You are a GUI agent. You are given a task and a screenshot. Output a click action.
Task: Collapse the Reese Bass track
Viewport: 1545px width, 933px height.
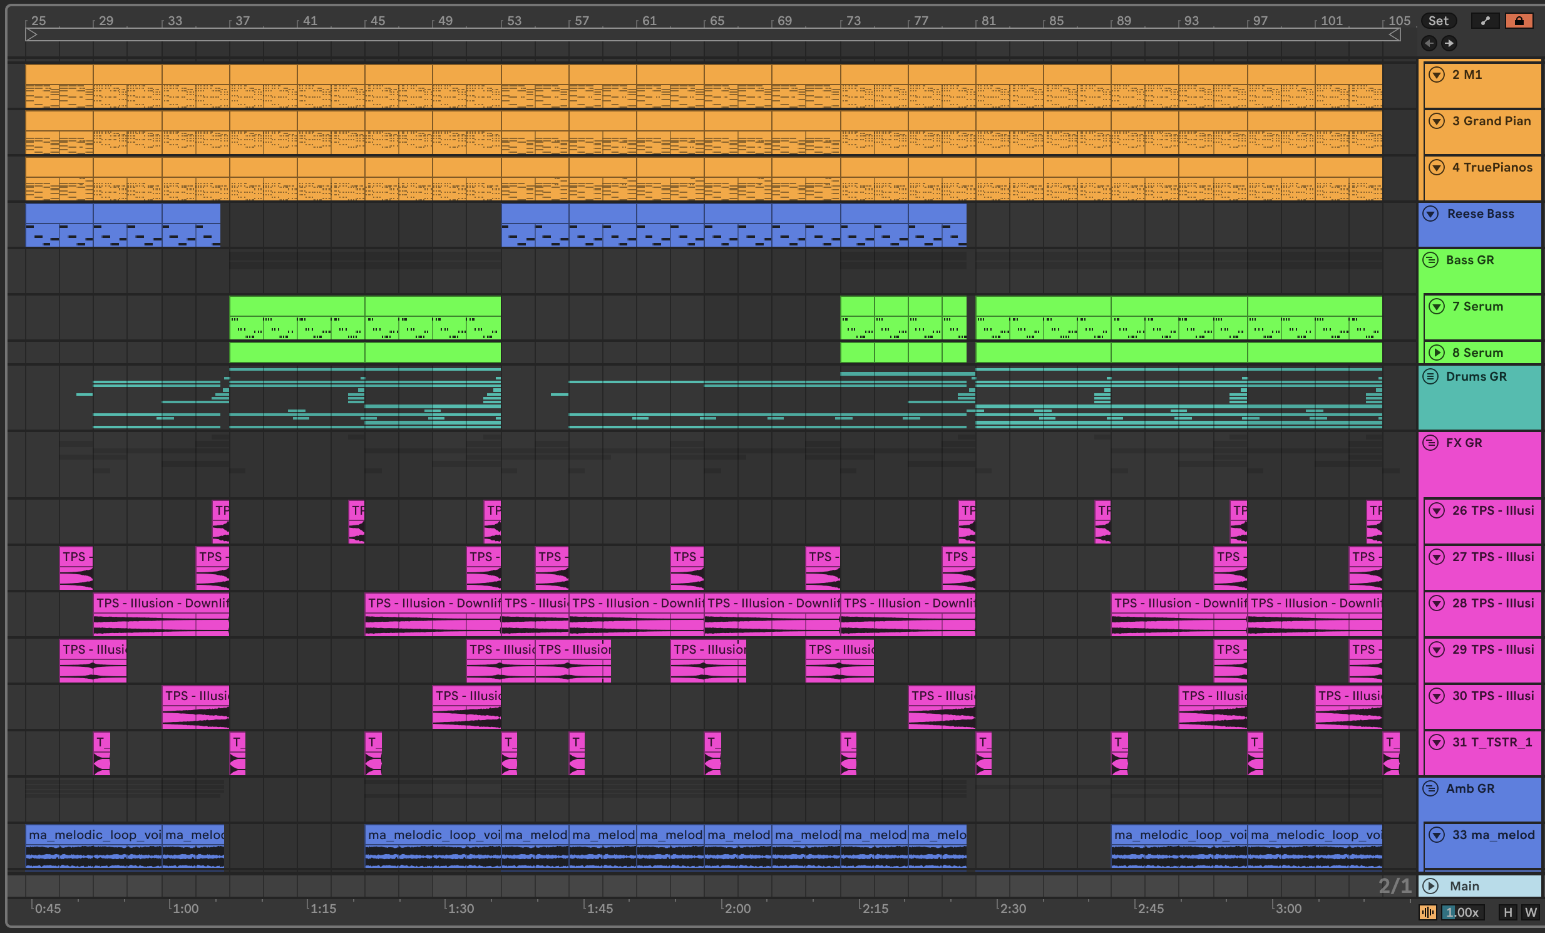(x=1430, y=214)
